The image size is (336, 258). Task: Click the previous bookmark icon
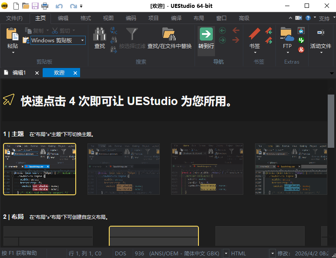click(269, 31)
